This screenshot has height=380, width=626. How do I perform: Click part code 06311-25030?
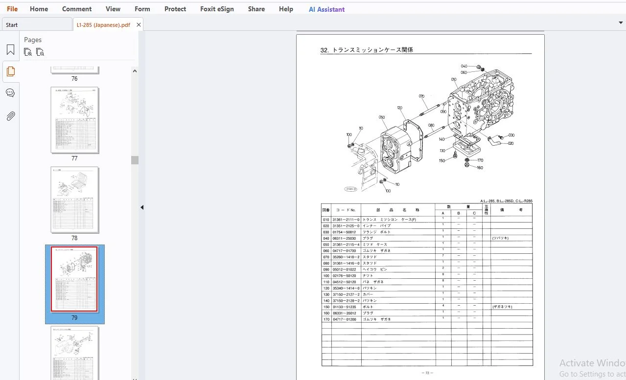tap(344, 238)
